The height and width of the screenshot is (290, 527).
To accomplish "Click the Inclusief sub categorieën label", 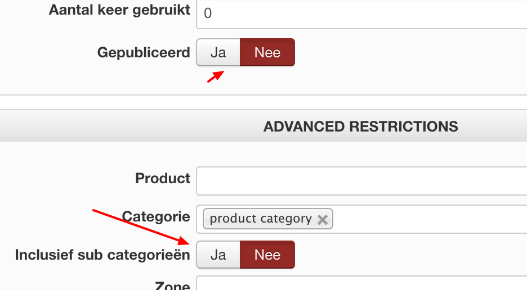I will click(102, 255).
